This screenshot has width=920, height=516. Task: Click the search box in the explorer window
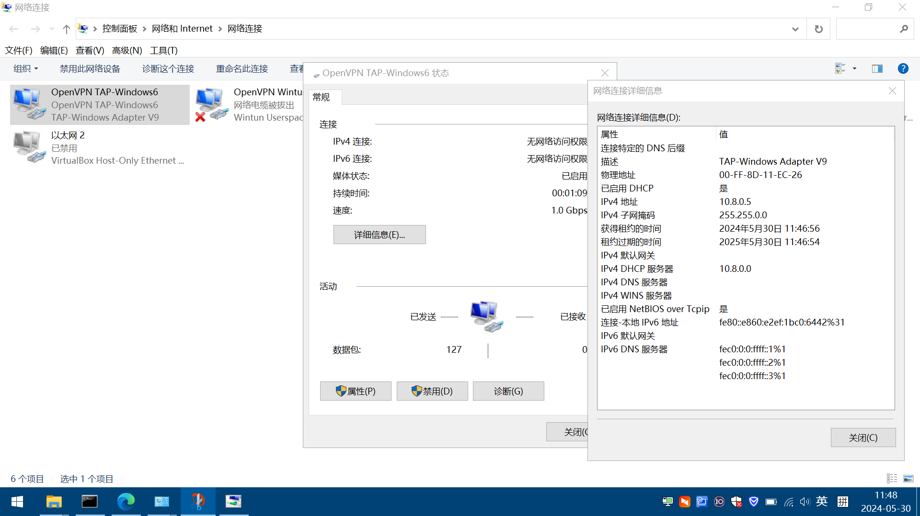tap(867, 29)
